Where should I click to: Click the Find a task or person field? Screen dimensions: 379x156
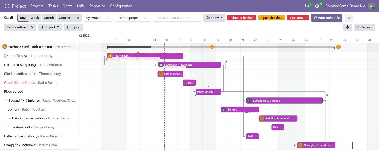pos(177,18)
